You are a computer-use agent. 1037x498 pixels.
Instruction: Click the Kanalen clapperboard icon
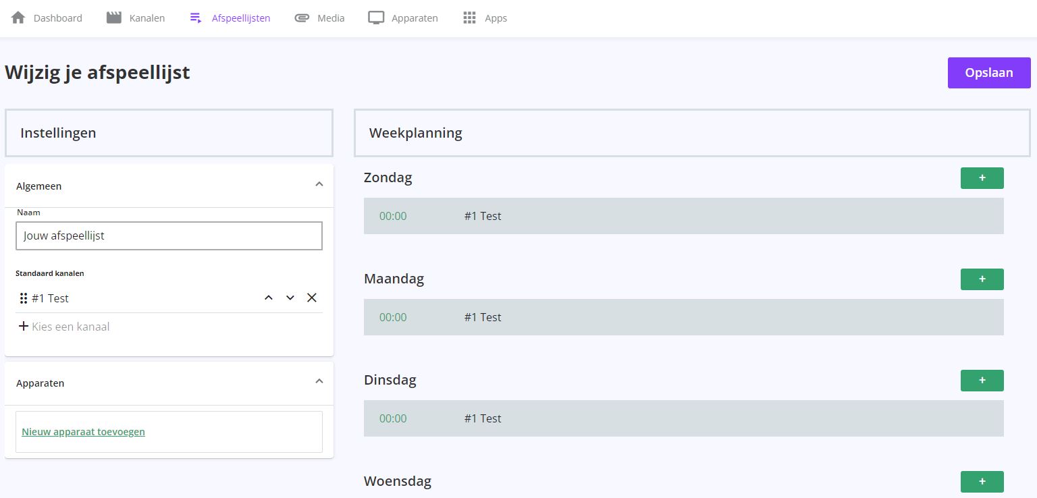114,18
